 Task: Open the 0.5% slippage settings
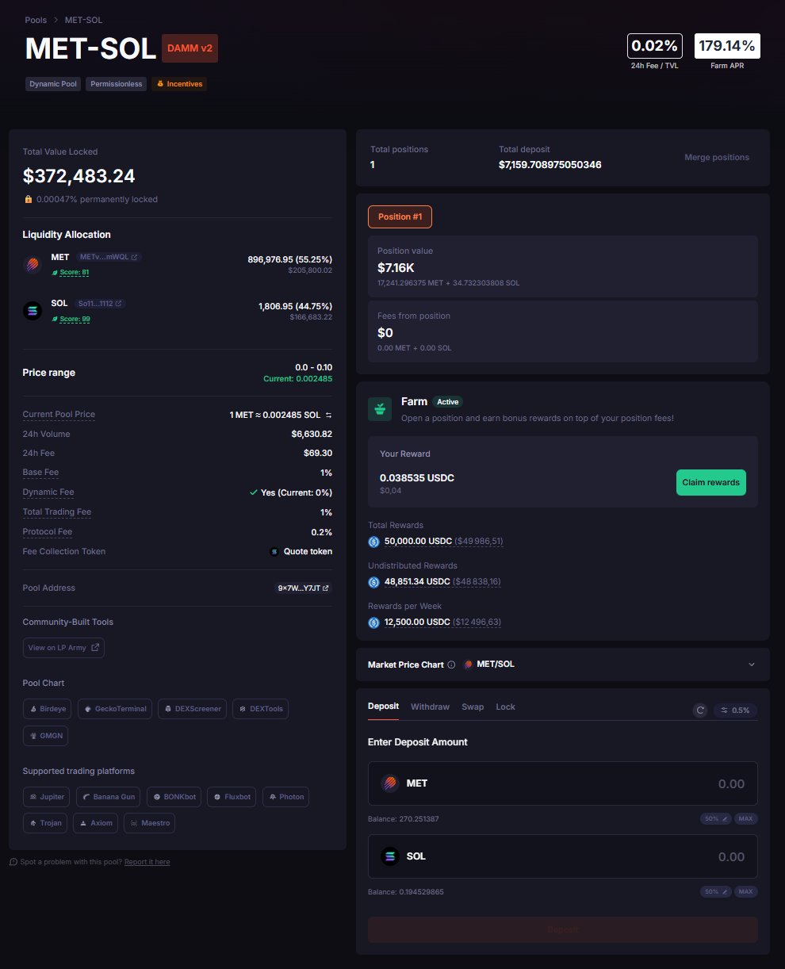(x=735, y=710)
